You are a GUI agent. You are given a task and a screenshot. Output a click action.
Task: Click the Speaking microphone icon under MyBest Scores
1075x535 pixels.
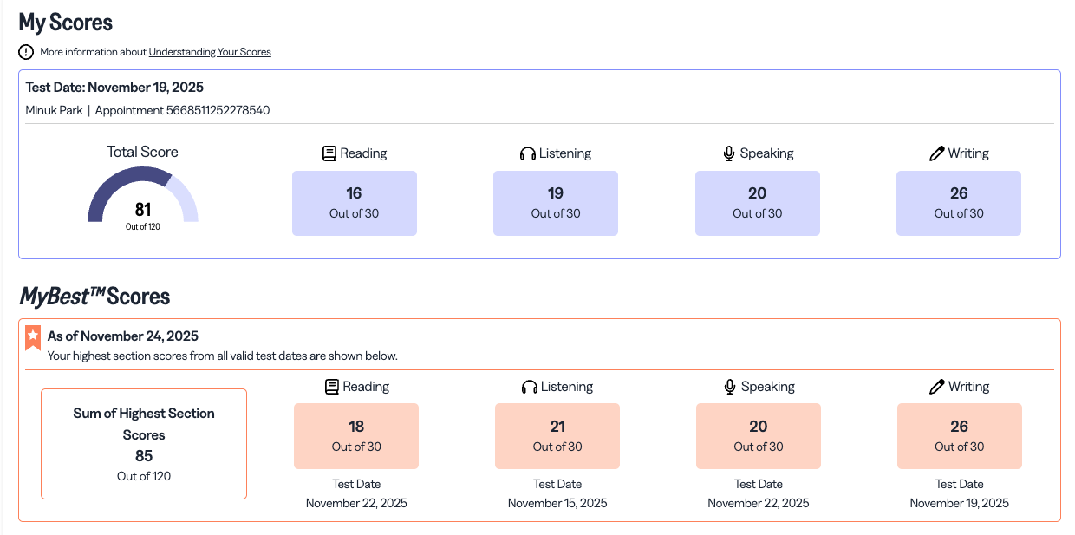click(x=731, y=387)
